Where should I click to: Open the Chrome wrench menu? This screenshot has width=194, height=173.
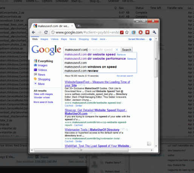[x=154, y=32]
